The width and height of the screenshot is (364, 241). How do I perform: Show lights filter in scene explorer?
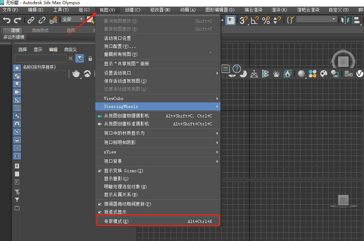coord(17,84)
